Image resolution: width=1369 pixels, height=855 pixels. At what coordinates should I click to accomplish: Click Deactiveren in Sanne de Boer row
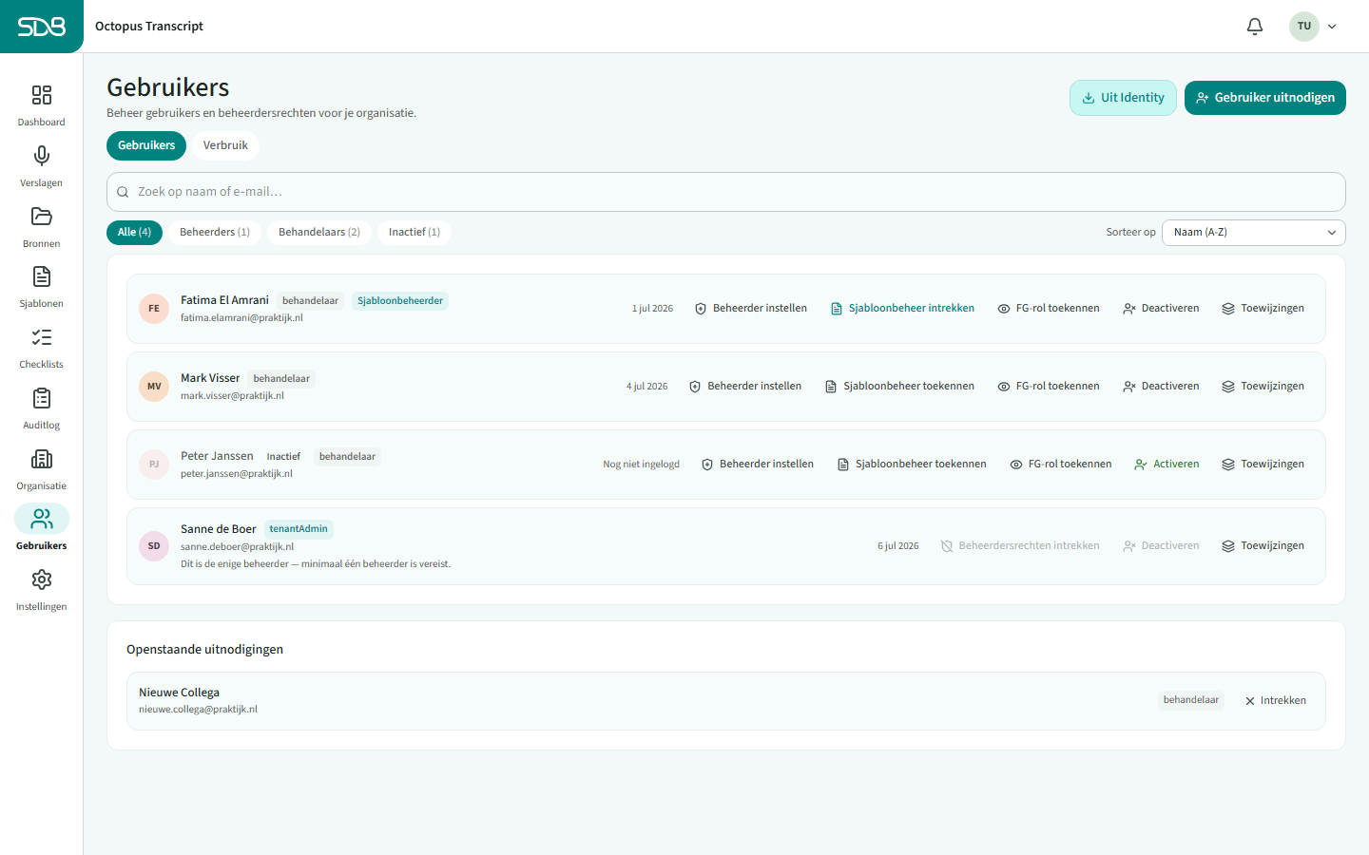coord(1161,546)
